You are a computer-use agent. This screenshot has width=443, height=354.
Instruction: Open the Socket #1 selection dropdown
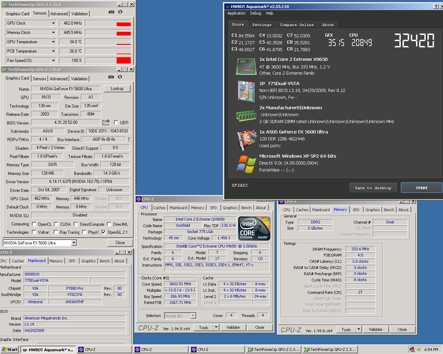(x=193, y=316)
